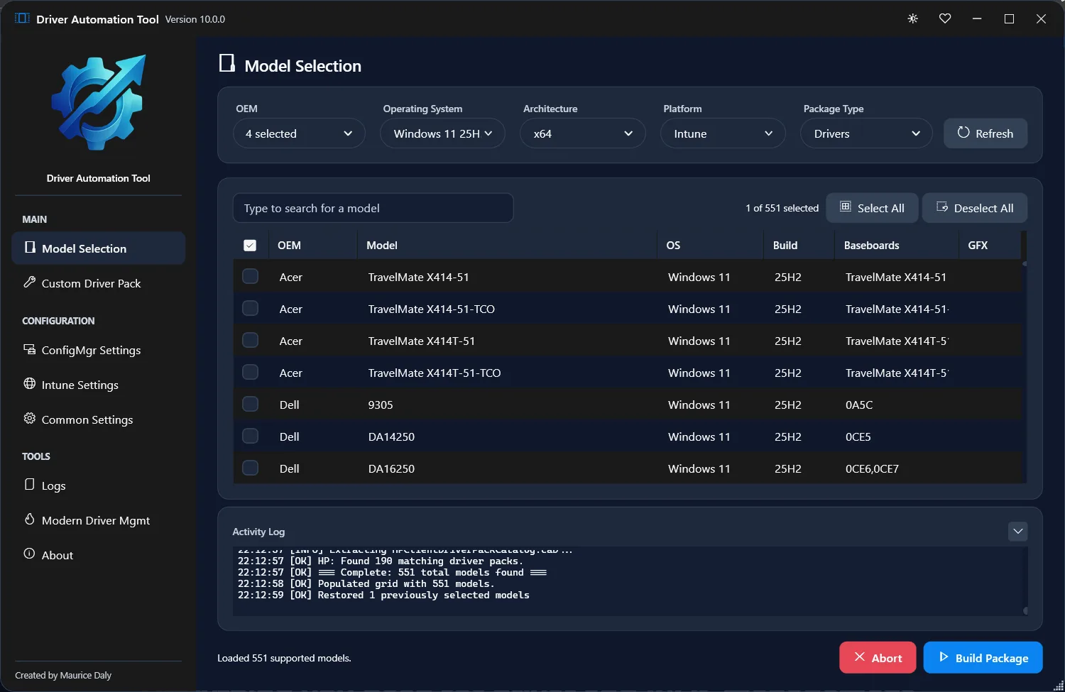Click the Modern Driver Mgmt icon
The height and width of the screenshot is (692, 1065).
click(29, 519)
